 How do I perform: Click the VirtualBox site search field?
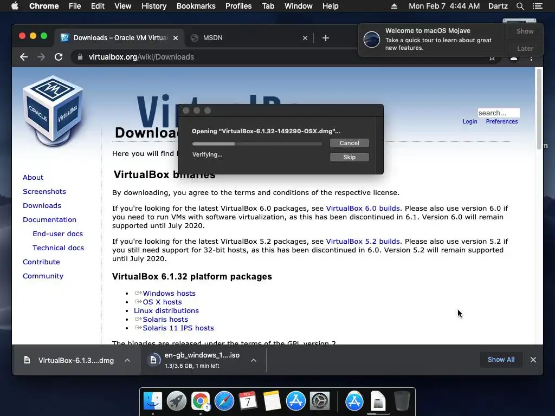pos(499,113)
